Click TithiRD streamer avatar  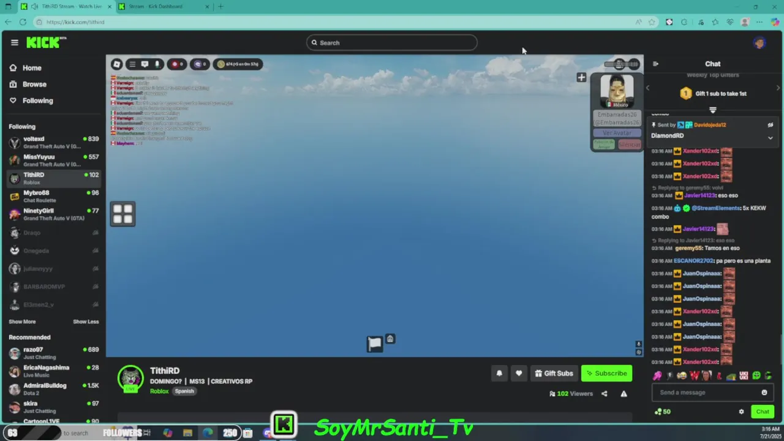coord(130,379)
